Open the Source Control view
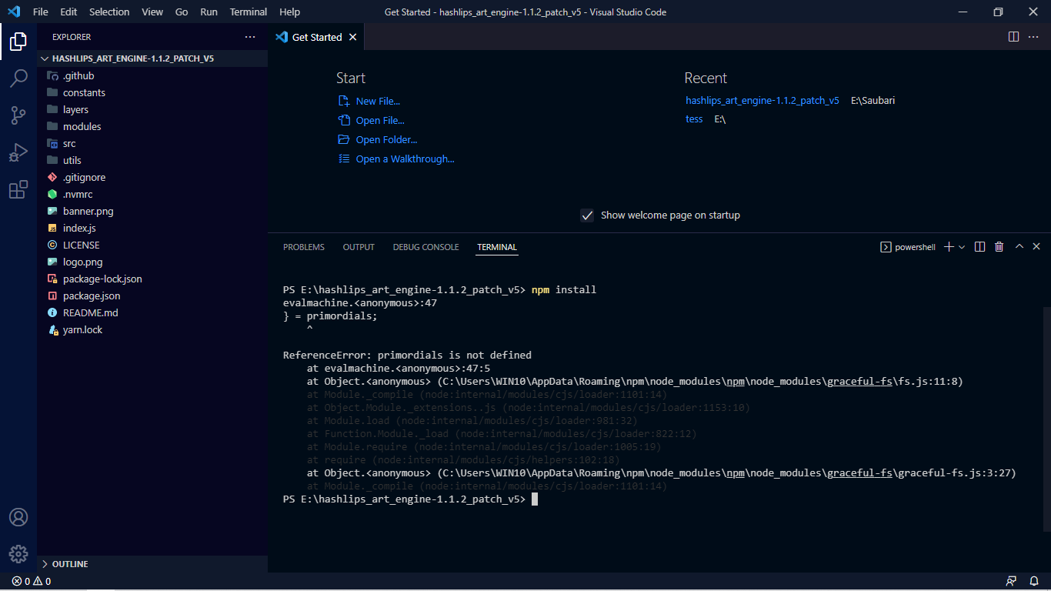This screenshot has width=1051, height=591. (18, 115)
